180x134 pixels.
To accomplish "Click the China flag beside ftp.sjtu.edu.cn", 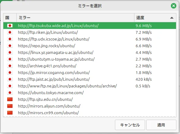I will [x=10, y=99].
